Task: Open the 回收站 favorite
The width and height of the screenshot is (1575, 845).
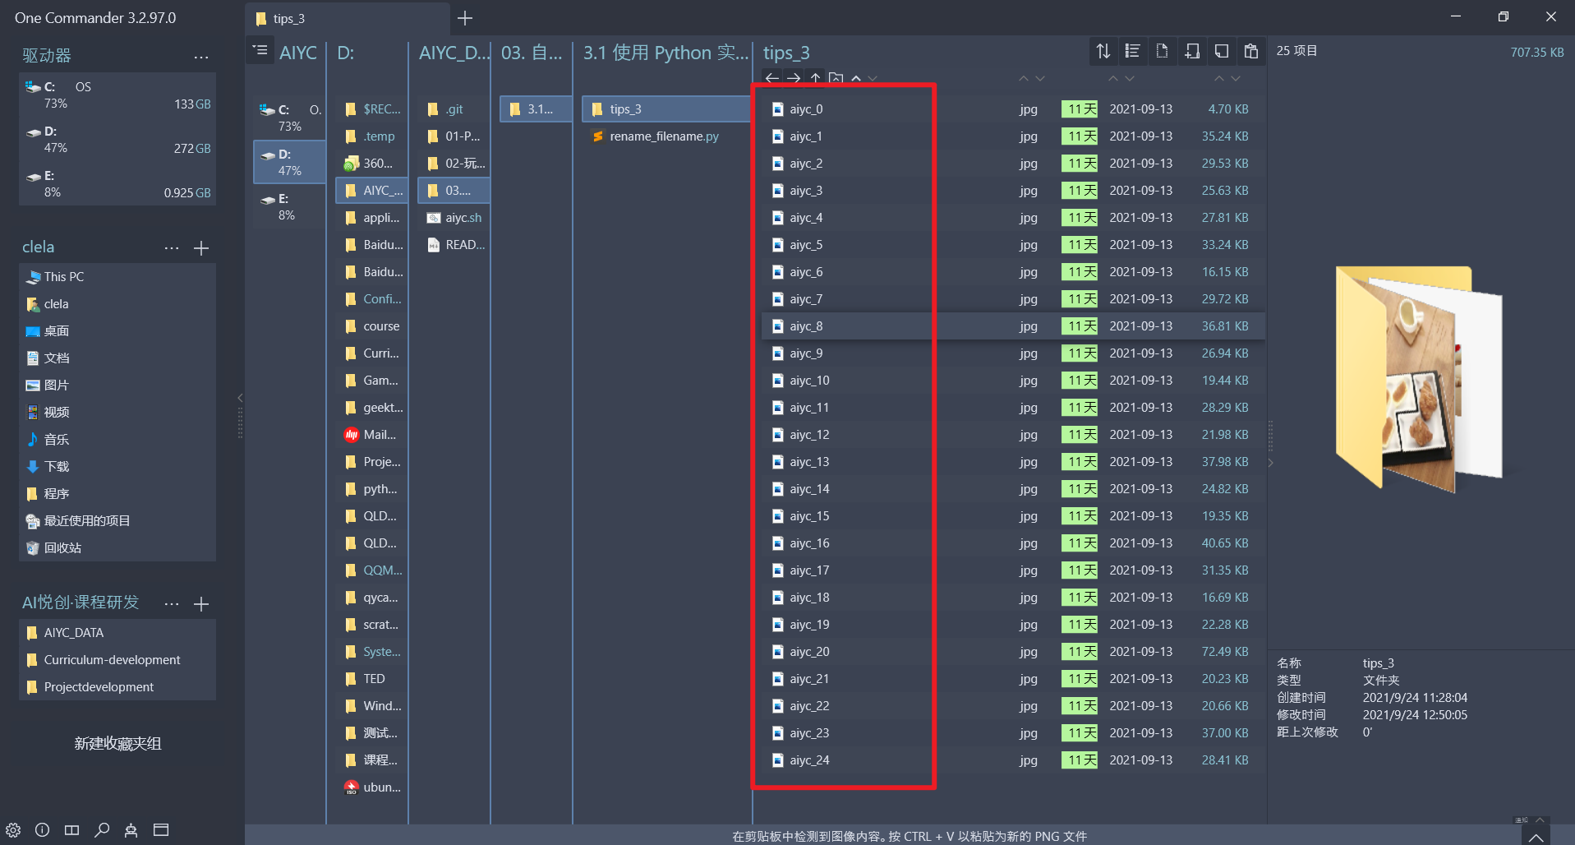Action: point(117,548)
